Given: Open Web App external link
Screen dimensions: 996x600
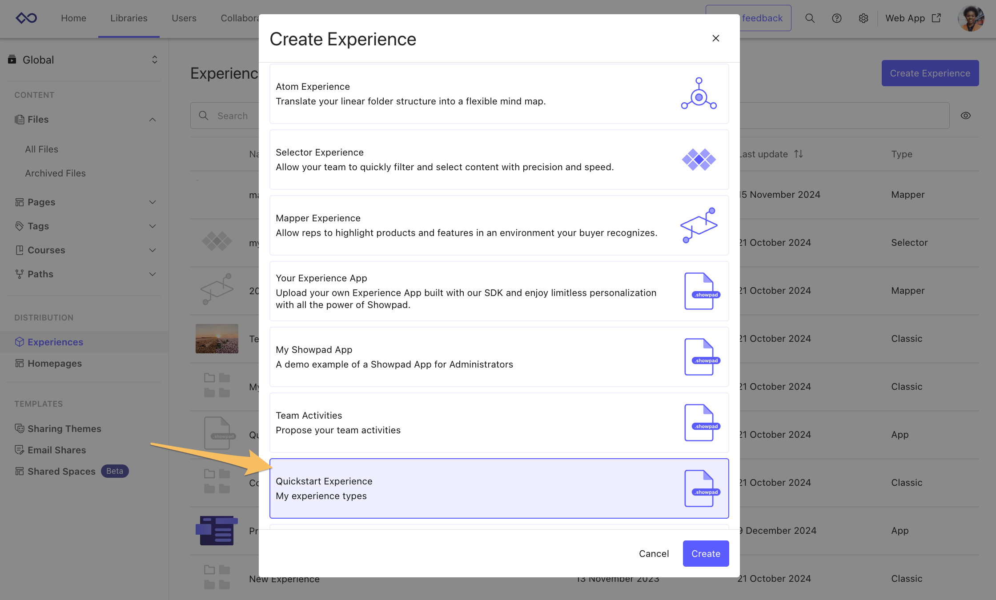Looking at the screenshot, I should tap(913, 18).
